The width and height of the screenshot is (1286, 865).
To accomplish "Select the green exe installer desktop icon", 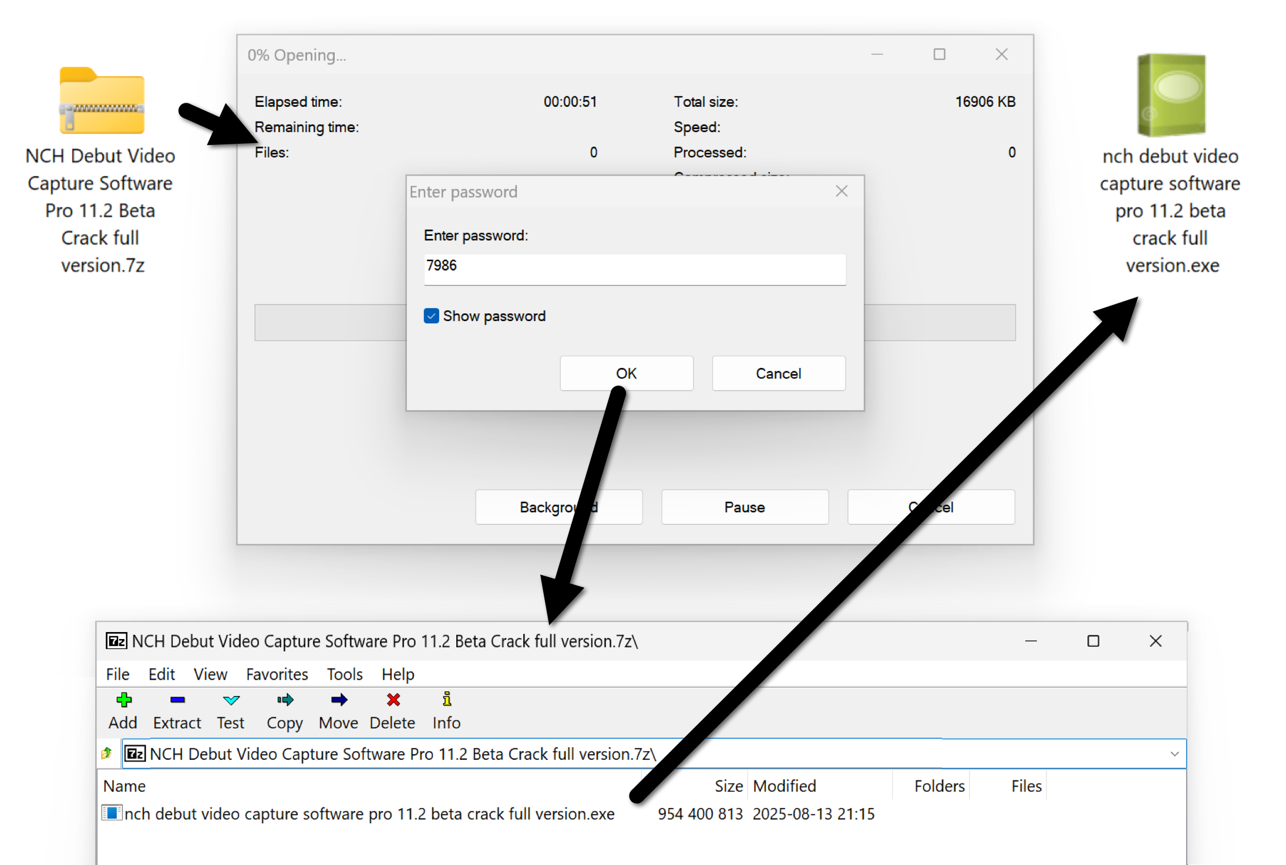I will click(x=1171, y=95).
